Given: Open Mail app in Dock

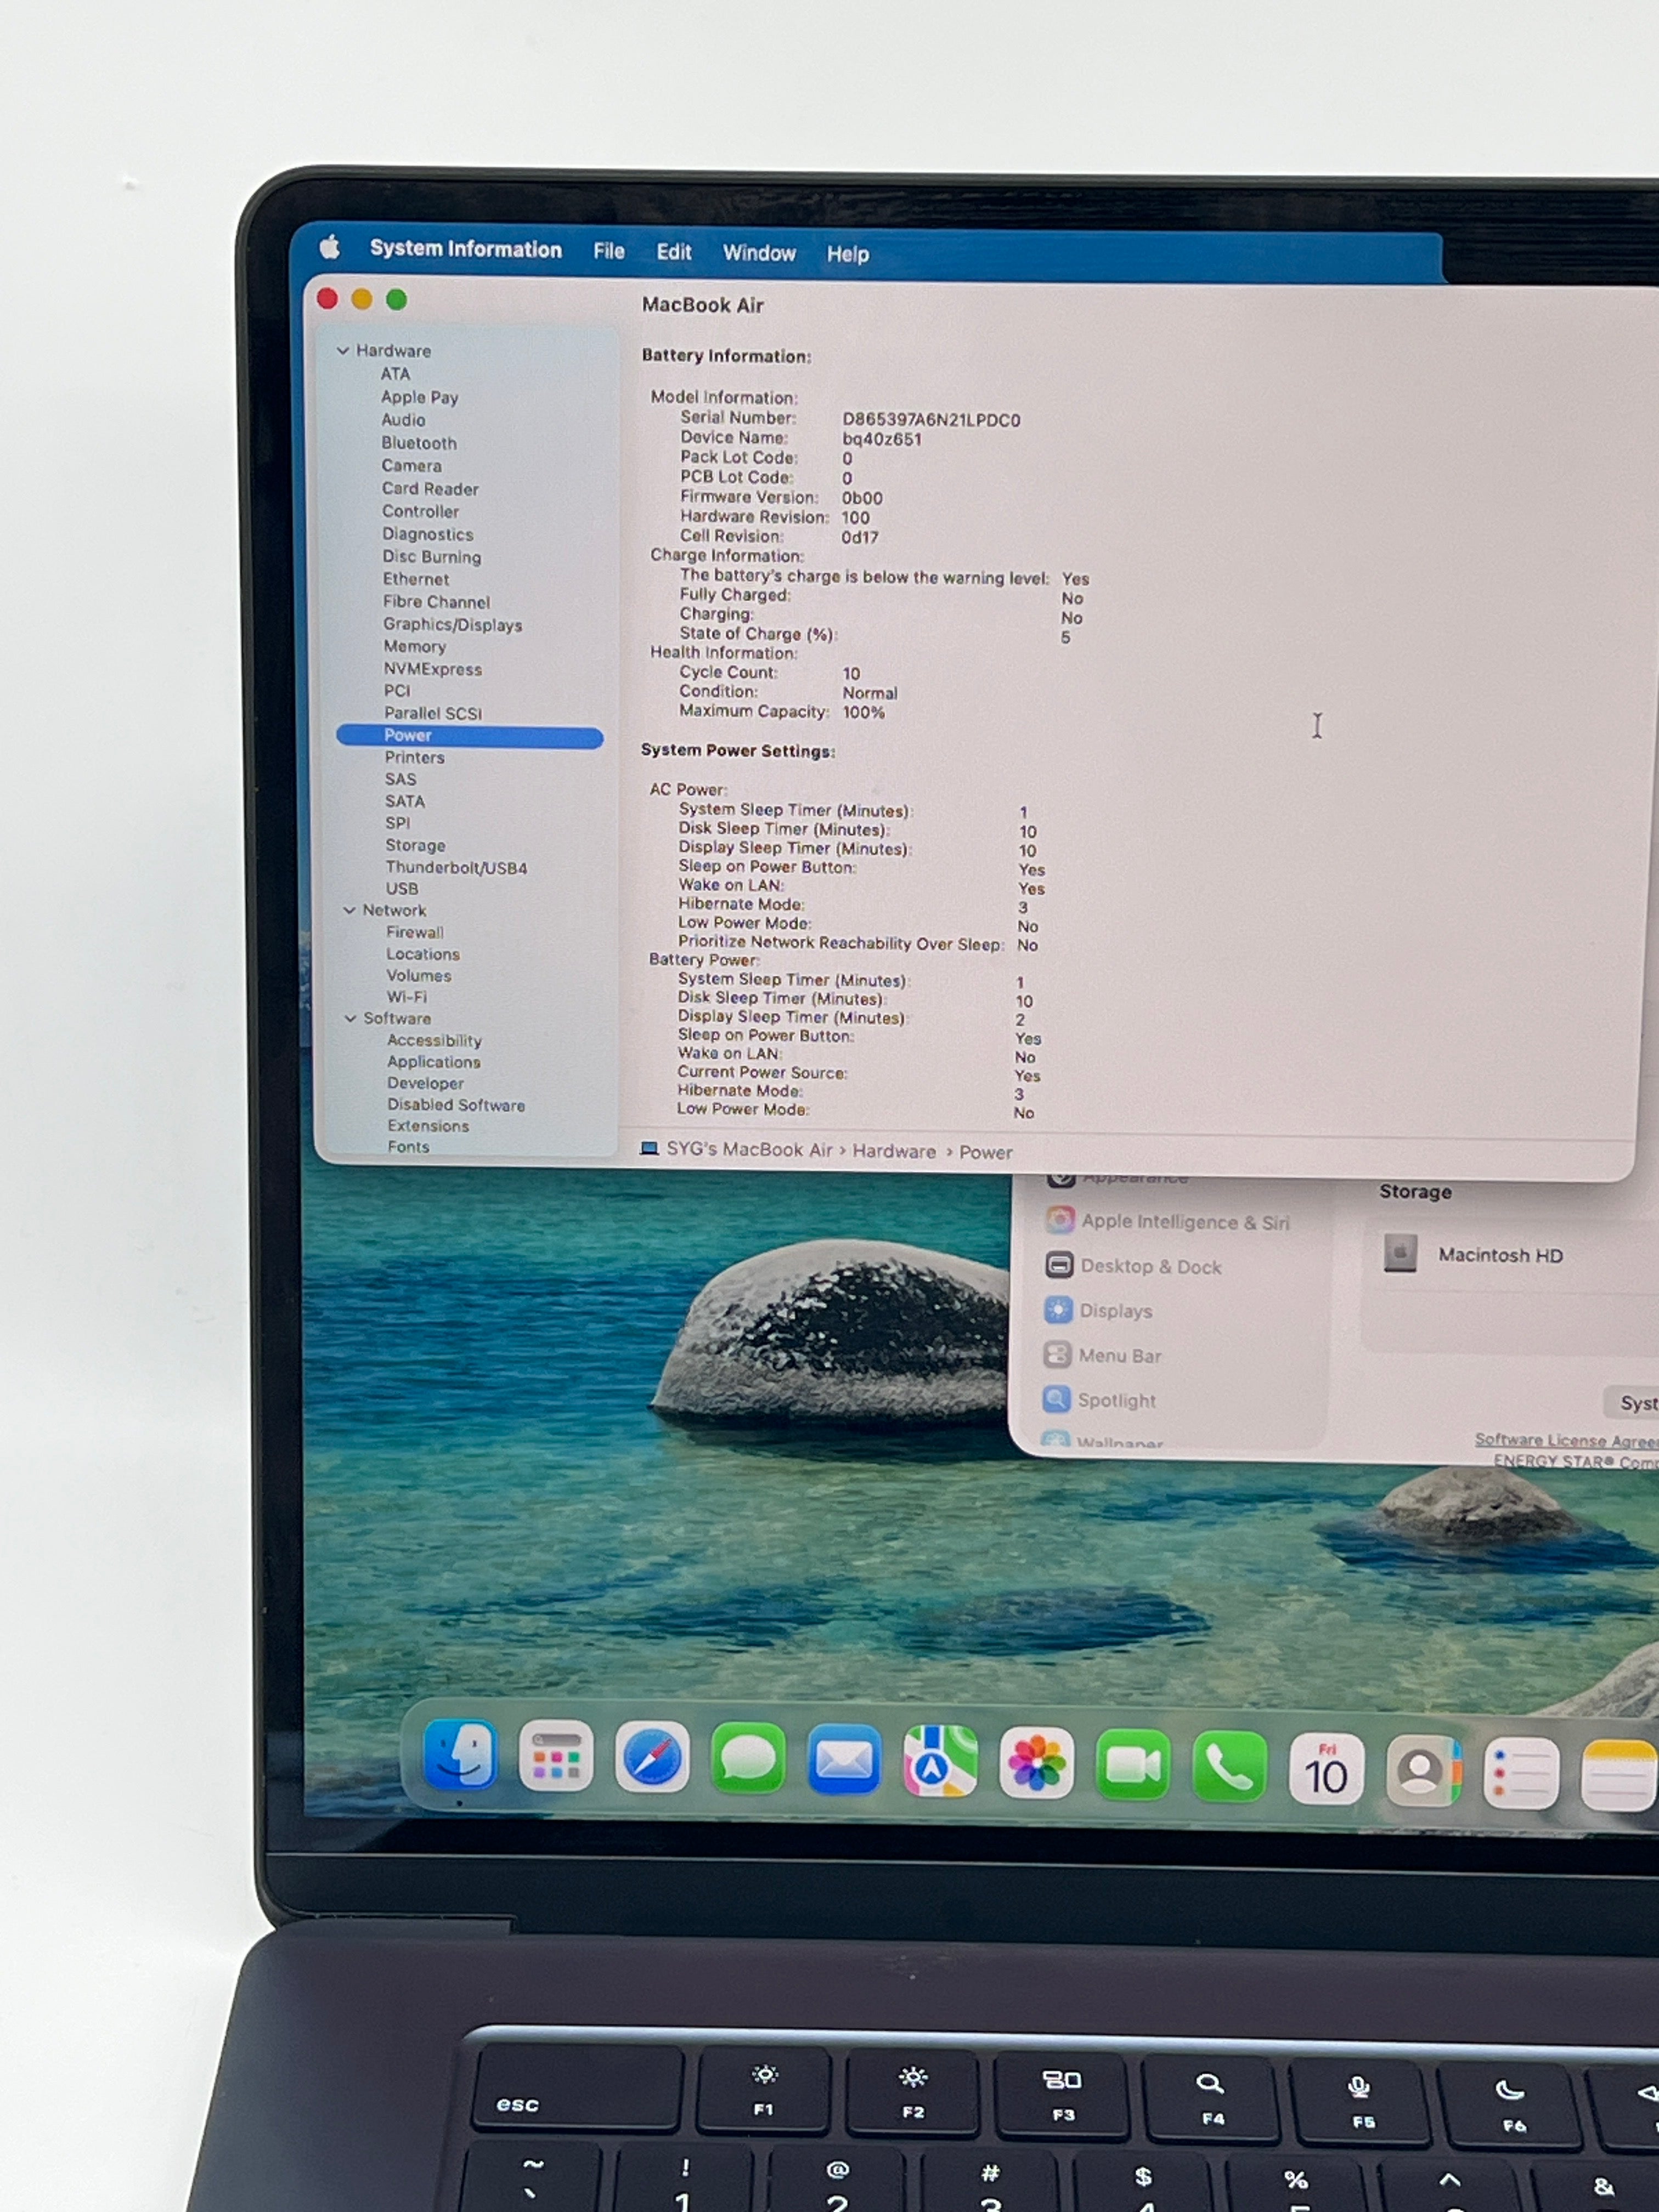Looking at the screenshot, I should [844, 1761].
